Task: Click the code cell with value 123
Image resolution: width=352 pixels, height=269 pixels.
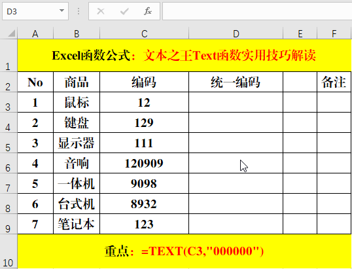Action: coord(144,224)
